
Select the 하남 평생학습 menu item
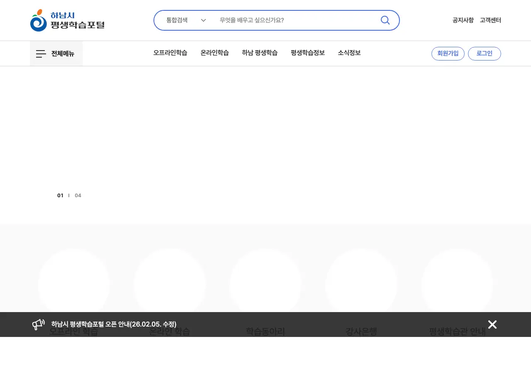coord(260,53)
